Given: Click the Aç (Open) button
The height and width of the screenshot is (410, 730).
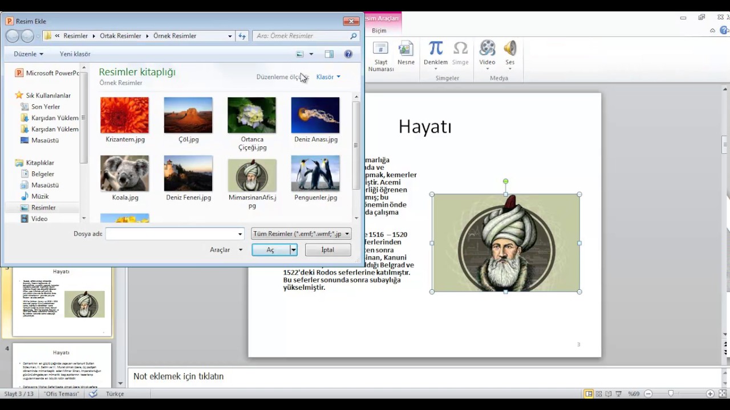Looking at the screenshot, I should pyautogui.click(x=271, y=249).
